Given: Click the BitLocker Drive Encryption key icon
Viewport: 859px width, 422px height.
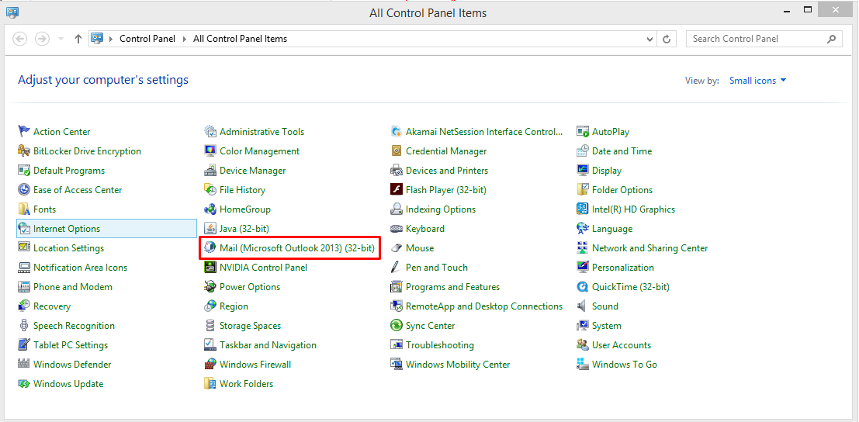Looking at the screenshot, I should [24, 151].
